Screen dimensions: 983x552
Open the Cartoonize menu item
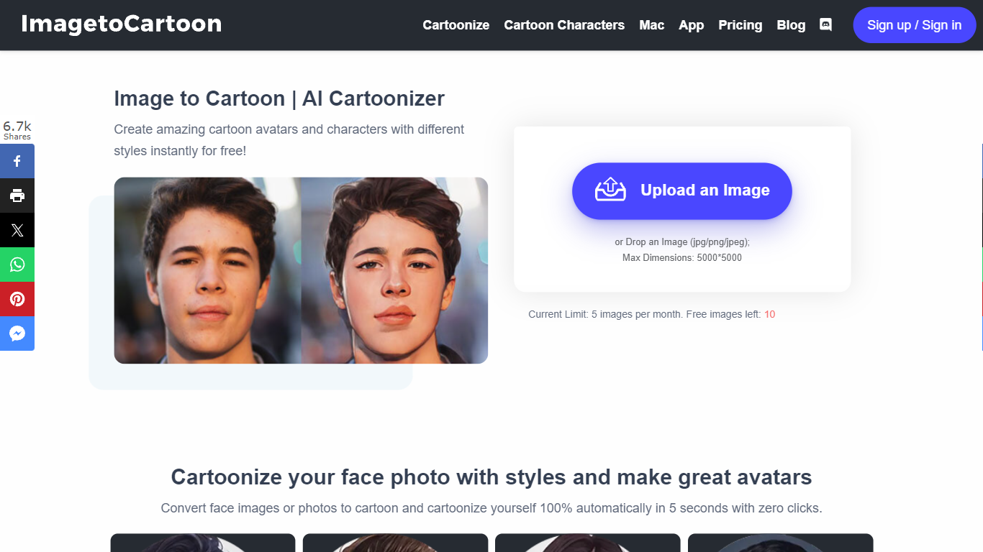click(456, 25)
